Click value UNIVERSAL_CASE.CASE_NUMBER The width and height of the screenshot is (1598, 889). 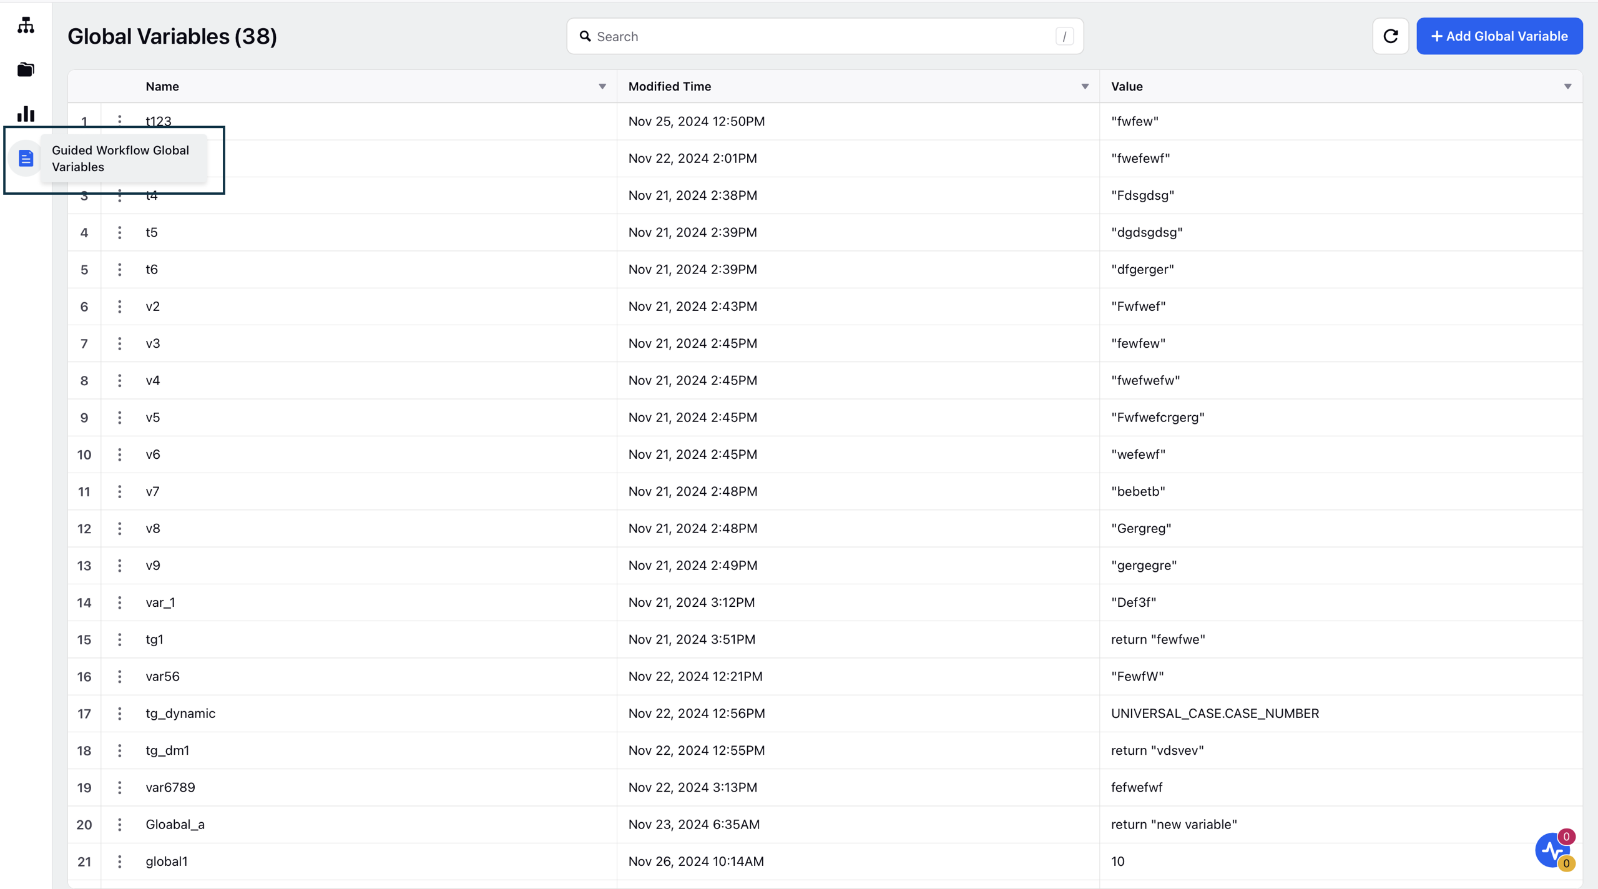[x=1215, y=714]
